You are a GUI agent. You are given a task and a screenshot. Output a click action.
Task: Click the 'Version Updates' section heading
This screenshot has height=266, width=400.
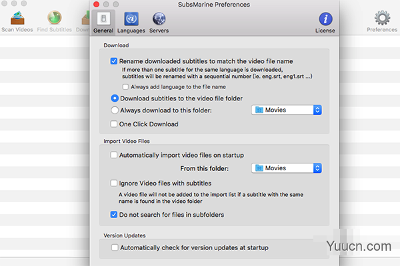[125, 235]
